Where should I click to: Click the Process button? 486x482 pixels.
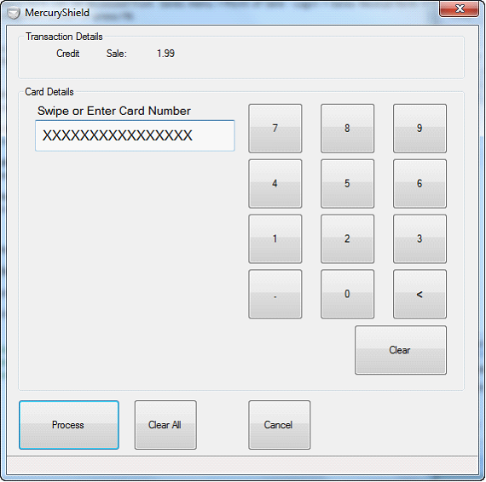click(69, 425)
